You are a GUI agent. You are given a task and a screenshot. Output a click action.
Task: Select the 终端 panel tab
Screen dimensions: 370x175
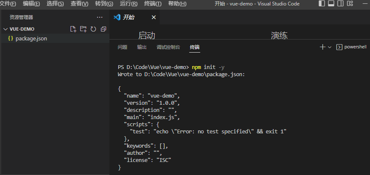tap(195, 47)
